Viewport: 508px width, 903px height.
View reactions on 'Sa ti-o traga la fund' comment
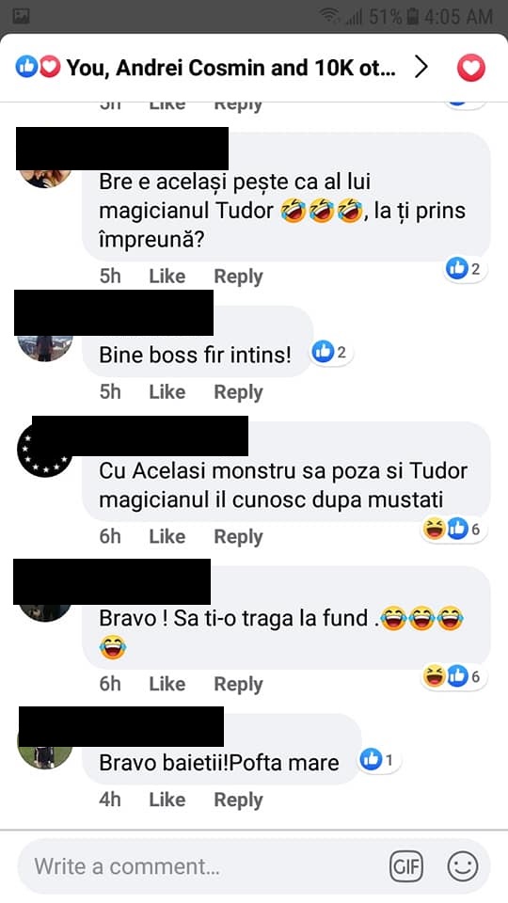[453, 676]
